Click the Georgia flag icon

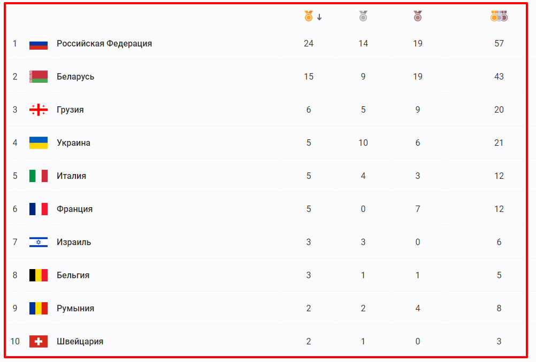(39, 110)
